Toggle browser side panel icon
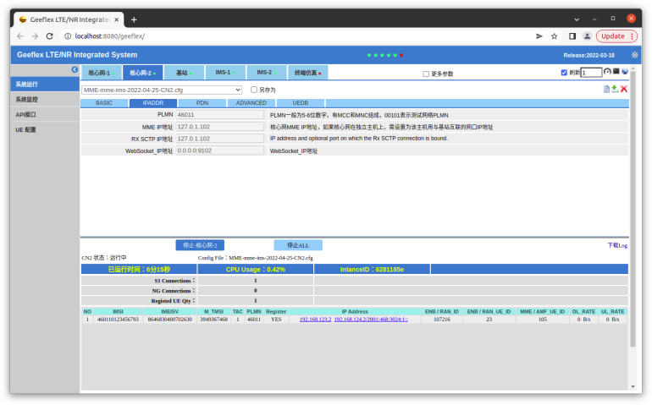Screen dimensions: 652x405 coord(572,36)
